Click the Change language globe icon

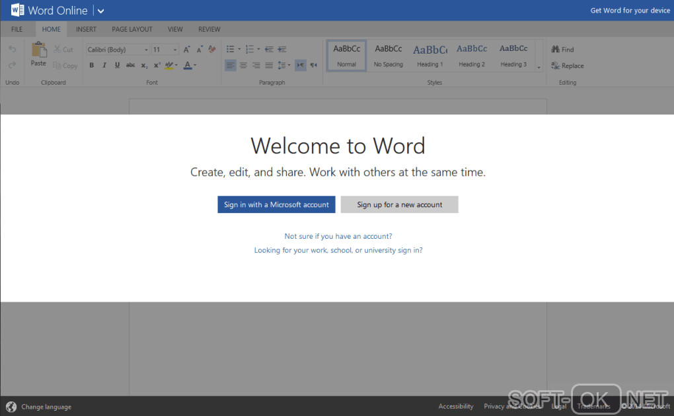pyautogui.click(x=11, y=407)
